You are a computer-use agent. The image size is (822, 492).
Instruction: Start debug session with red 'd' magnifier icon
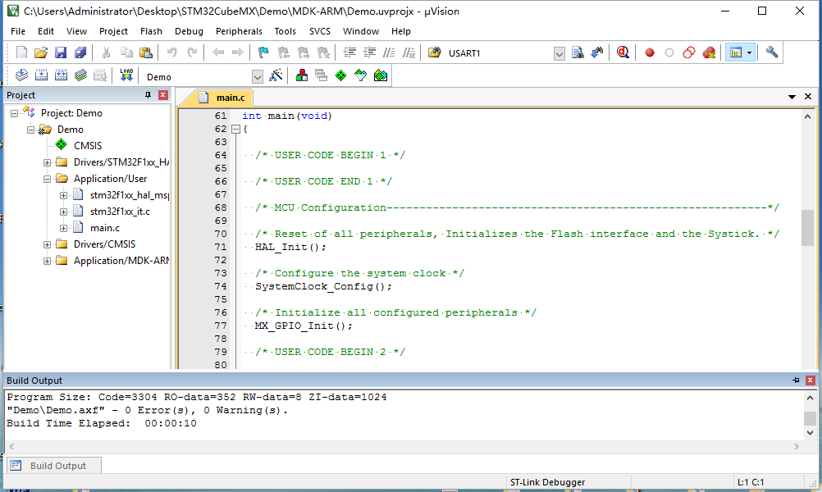click(x=623, y=52)
